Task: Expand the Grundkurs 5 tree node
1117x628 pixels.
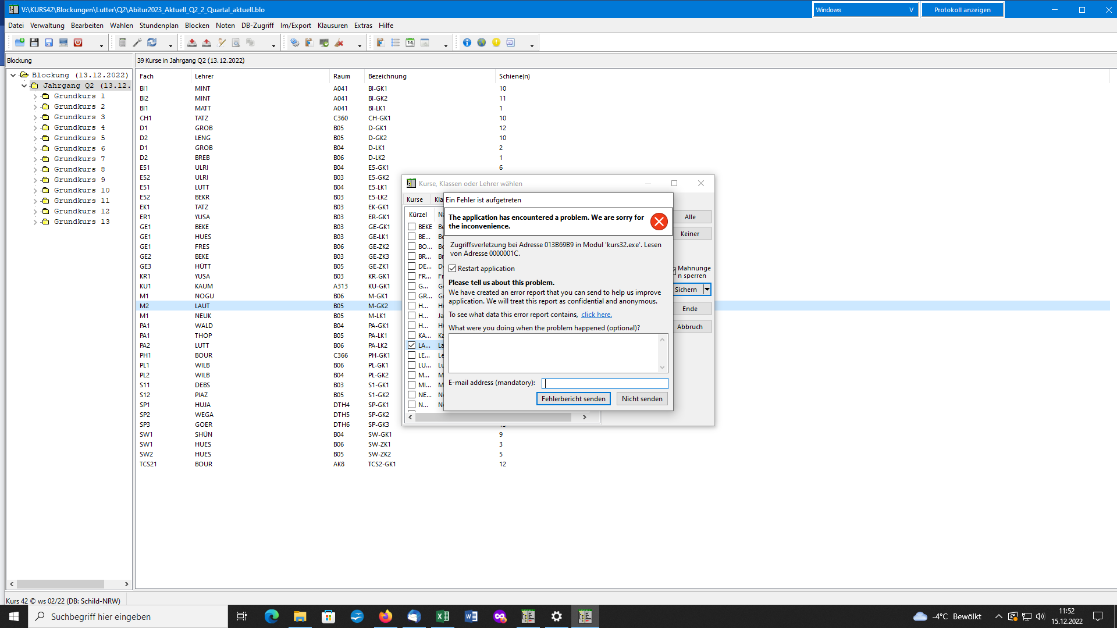Action: [35, 138]
